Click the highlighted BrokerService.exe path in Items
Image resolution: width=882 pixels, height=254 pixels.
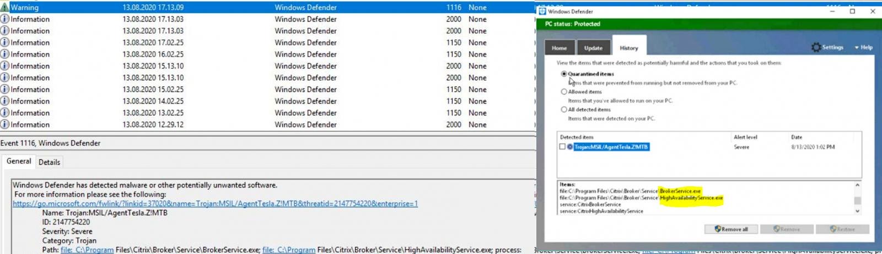pyautogui.click(x=680, y=191)
